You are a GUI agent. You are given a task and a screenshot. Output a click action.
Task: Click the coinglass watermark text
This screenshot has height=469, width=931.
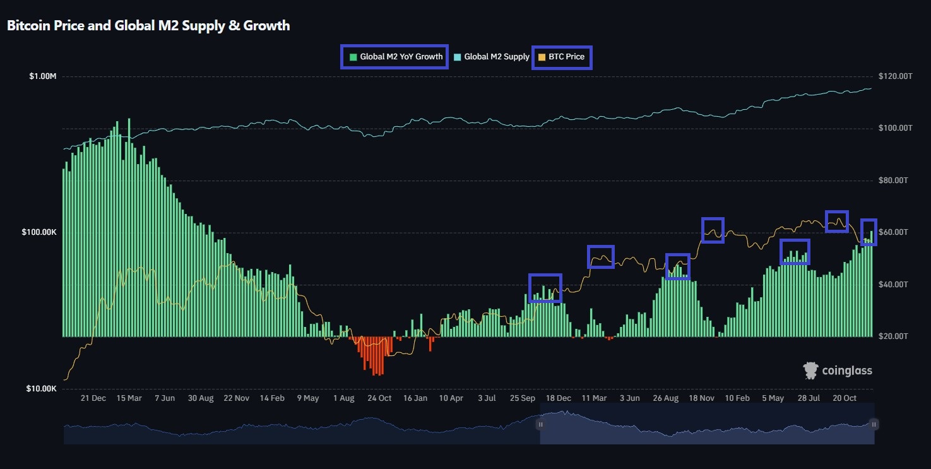click(x=847, y=371)
